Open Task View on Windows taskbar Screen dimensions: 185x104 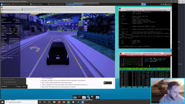click(x=45, y=102)
